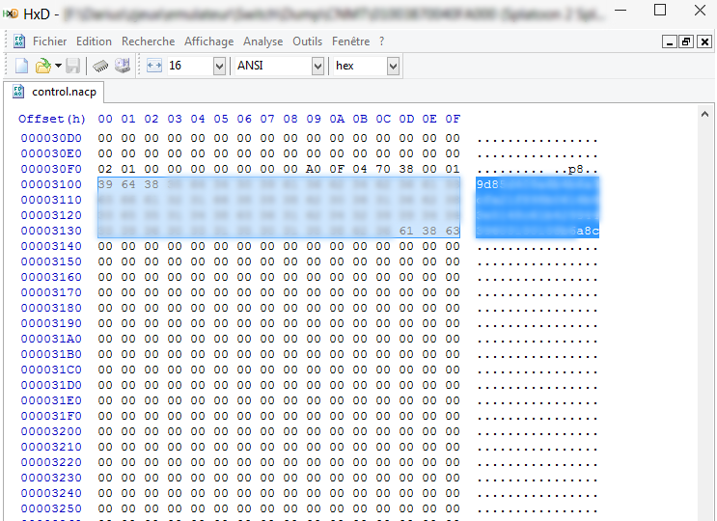Click byte A0 in row 000030F0
Viewport: 717px width, 521px height.
click(x=314, y=169)
